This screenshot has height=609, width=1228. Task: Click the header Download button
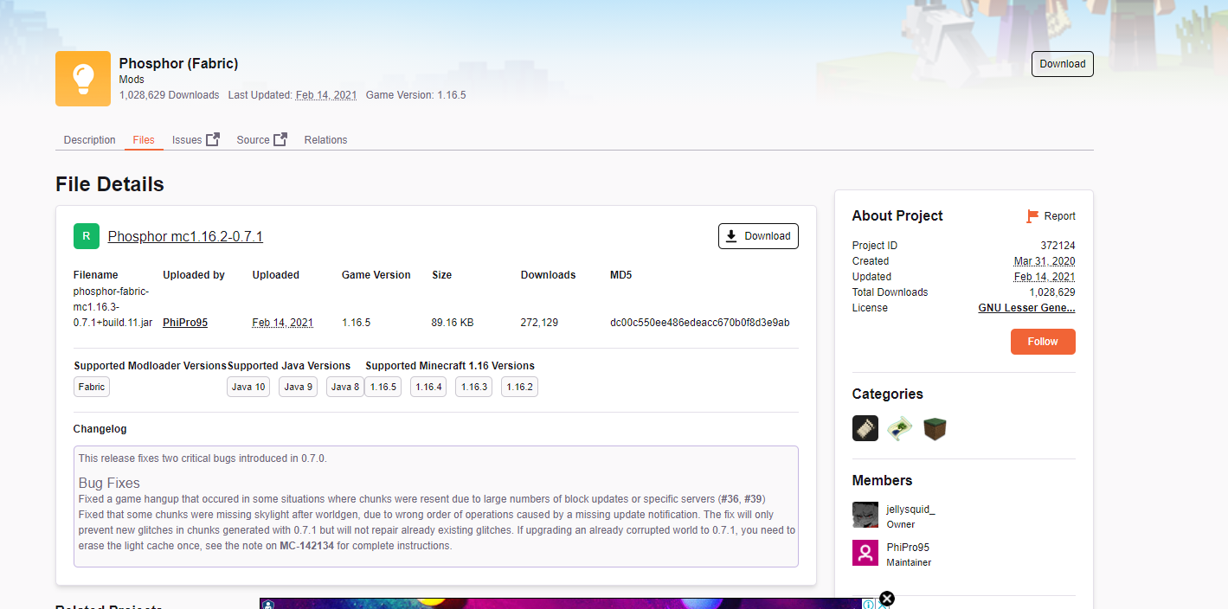click(1062, 64)
